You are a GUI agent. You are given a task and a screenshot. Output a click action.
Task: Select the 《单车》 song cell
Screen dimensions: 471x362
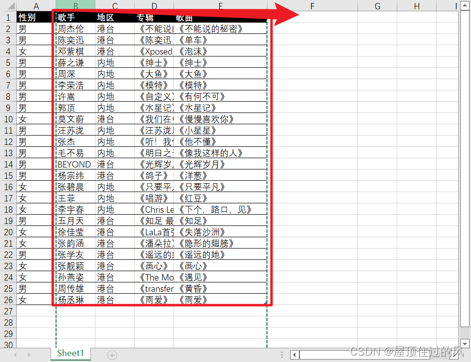220,40
